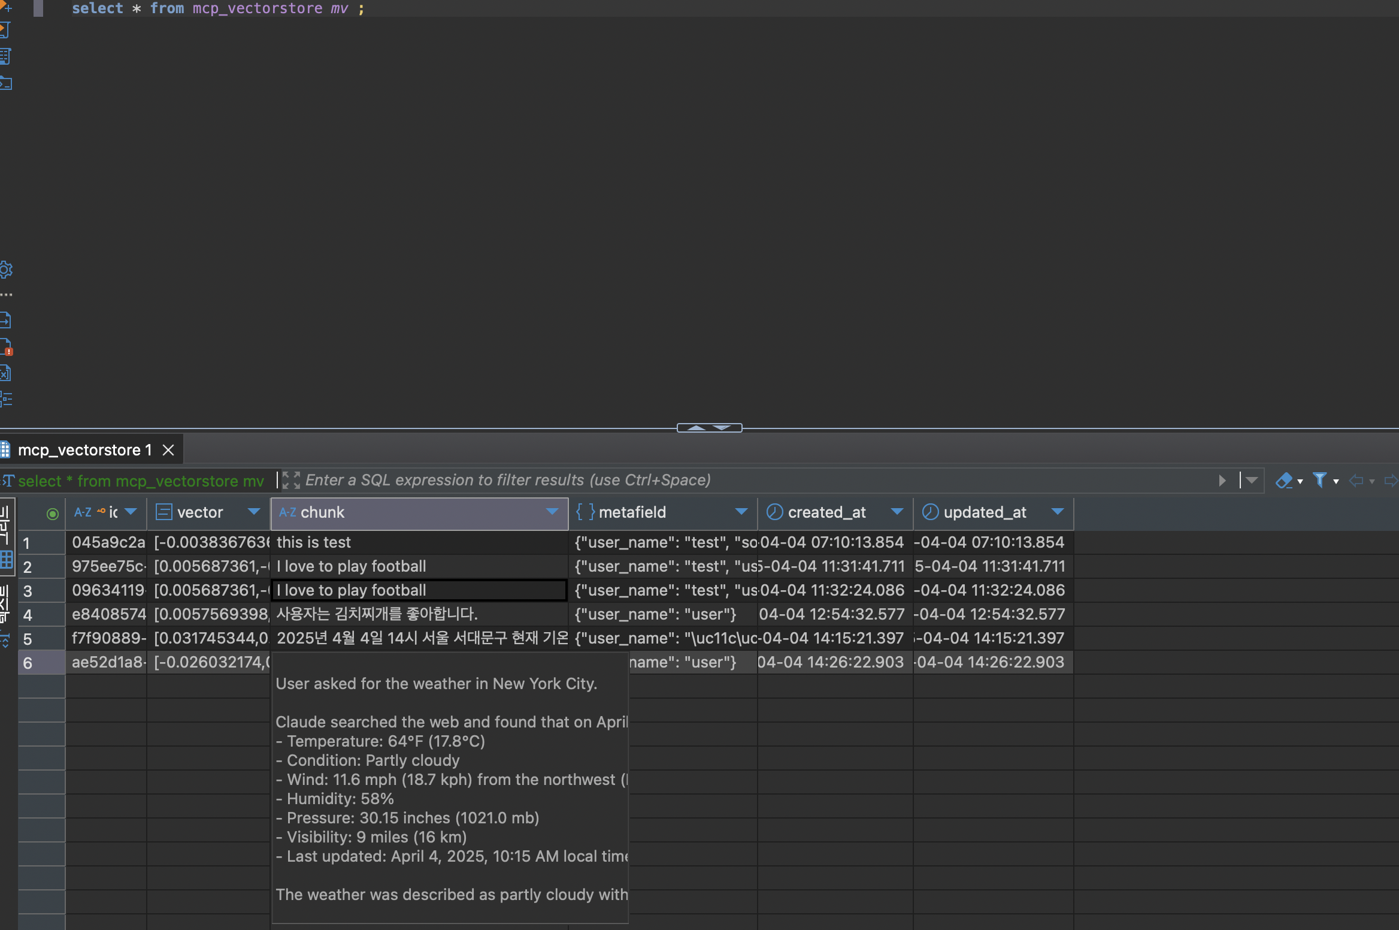This screenshot has width=1399, height=930.
Task: Select id cell 'ae52d1a8-'
Action: point(107,662)
